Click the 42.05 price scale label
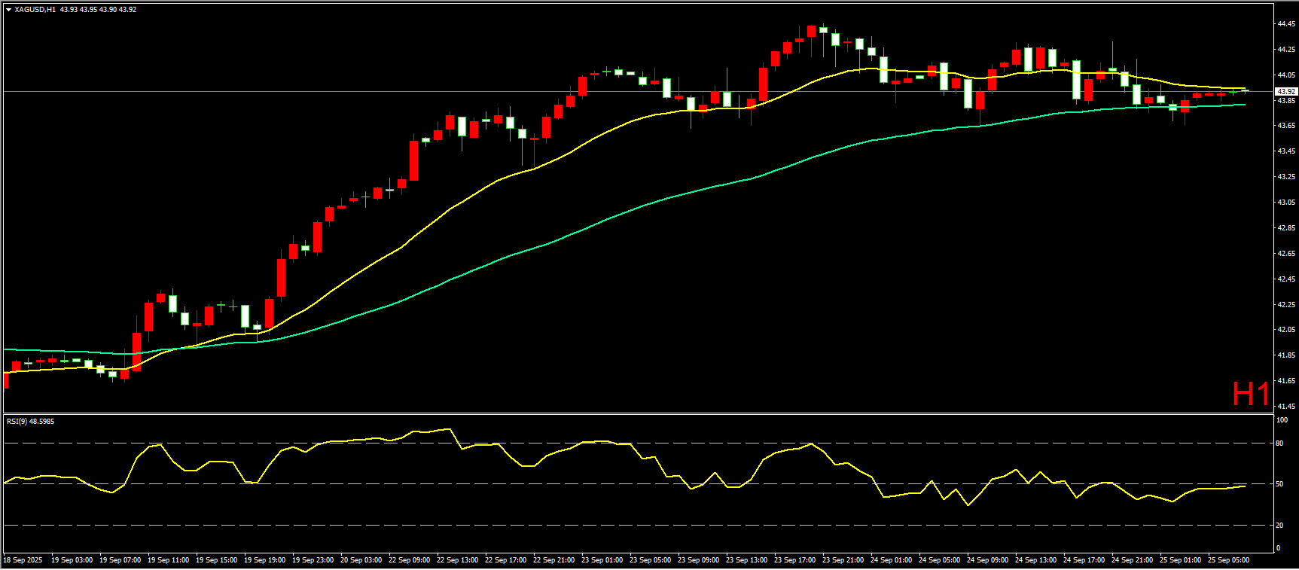The width and height of the screenshot is (1299, 570). coord(1285,330)
